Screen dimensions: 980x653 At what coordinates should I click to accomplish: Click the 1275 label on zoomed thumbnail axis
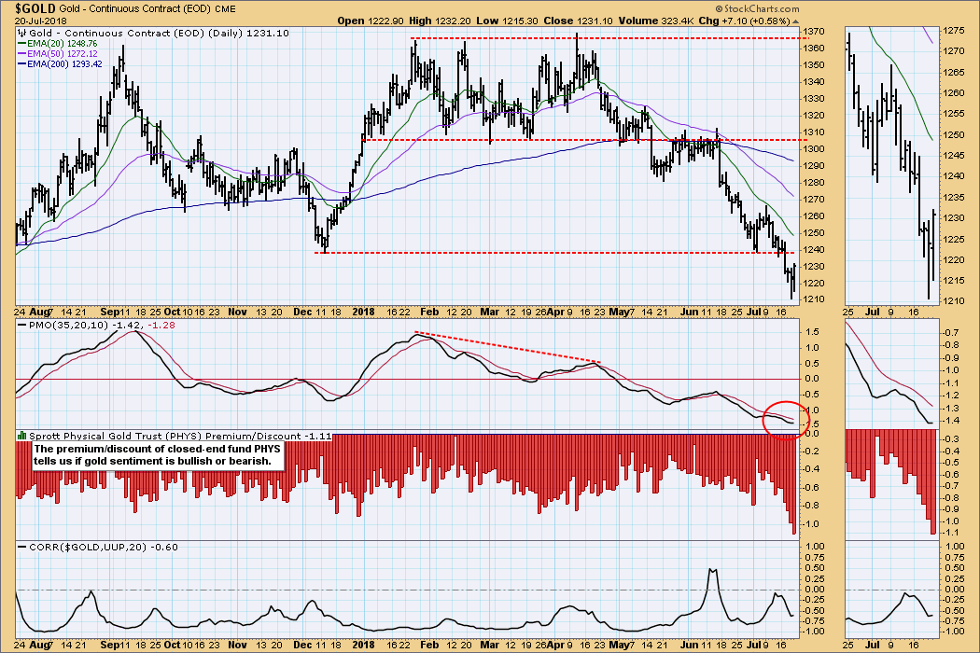coord(954,30)
